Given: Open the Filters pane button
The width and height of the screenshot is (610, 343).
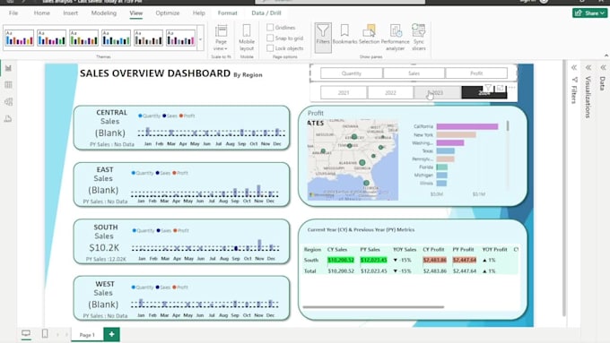Looking at the screenshot, I should tap(323, 38).
